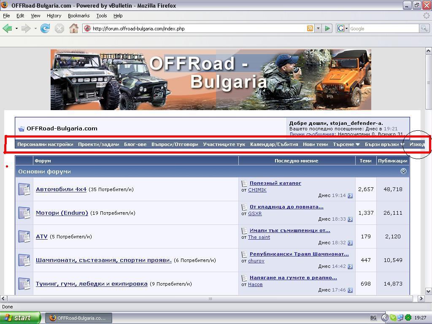This screenshot has width=432, height=324.
Task: Click the RSS feed icon in address bar
Action: (x=310, y=29)
